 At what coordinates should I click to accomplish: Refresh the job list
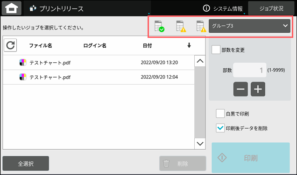click(x=10, y=45)
